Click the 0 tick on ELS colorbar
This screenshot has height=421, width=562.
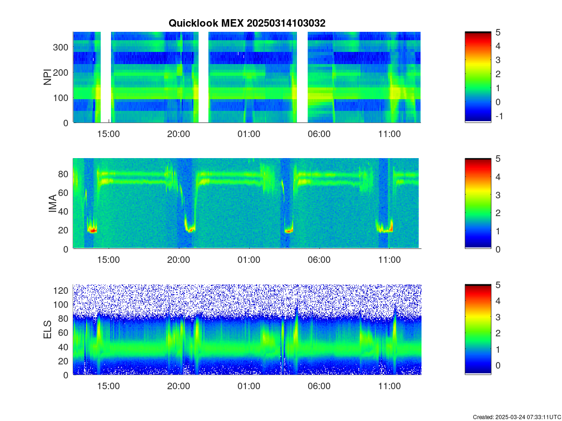498,365
